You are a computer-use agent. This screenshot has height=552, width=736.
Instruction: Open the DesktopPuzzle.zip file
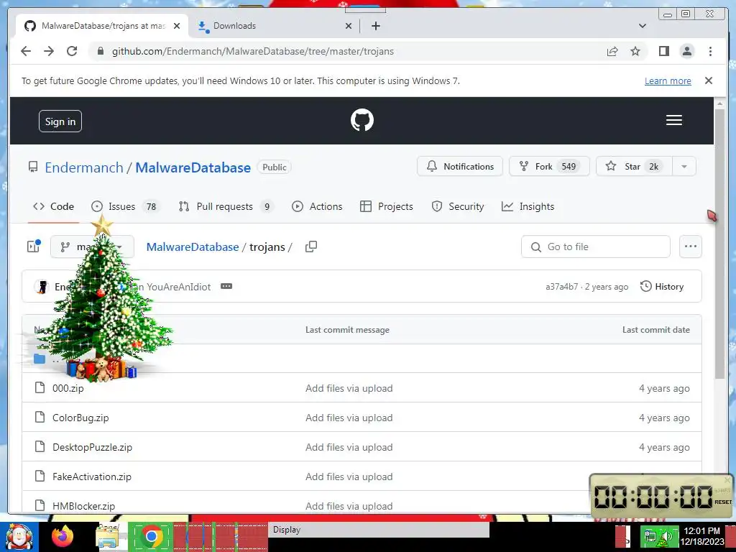[x=93, y=447]
